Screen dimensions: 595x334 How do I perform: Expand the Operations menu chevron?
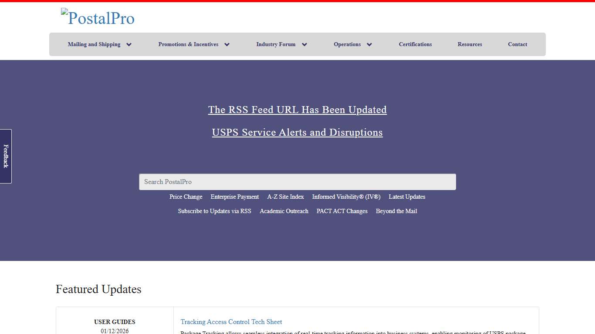[x=369, y=44]
